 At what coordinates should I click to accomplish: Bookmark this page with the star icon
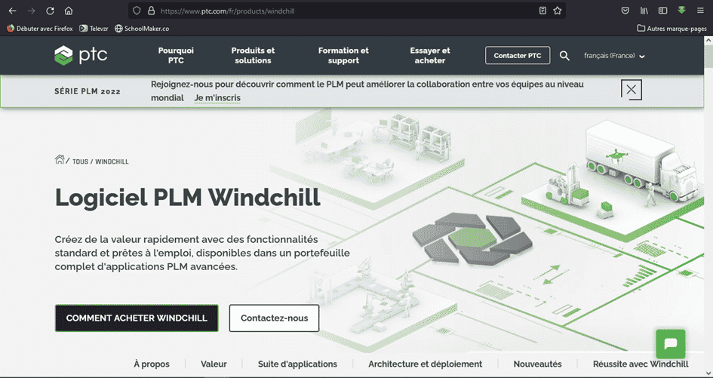click(x=558, y=11)
